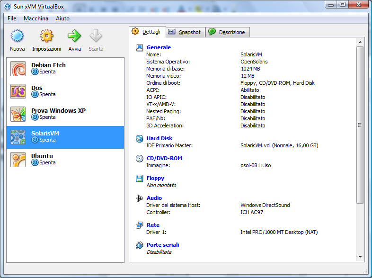Click the 1024 MB memory value
Viewport: 372px width, 278px height.
[250, 69]
